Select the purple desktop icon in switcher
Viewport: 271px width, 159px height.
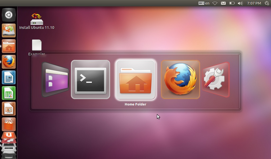click(x=55, y=79)
